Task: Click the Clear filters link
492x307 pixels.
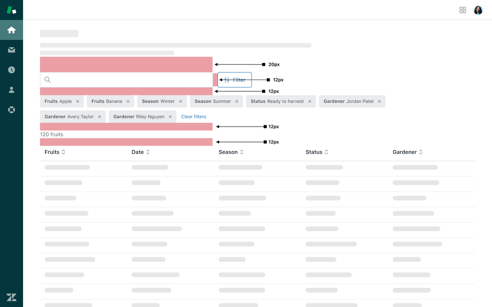Action: [193, 116]
